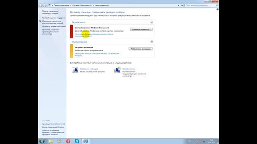Open the Устранение неполадок link
Image resolution: width=257 pixels, height=144 pixels.
pyautogui.click(x=89, y=69)
